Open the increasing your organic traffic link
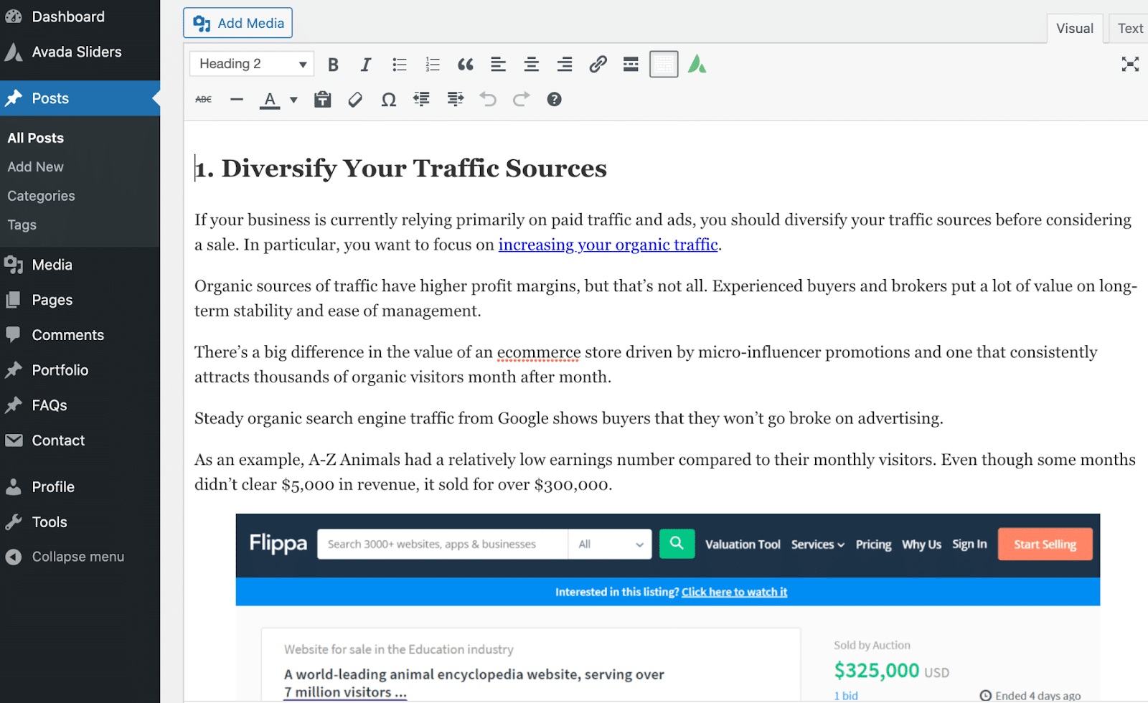1148x703 pixels. click(608, 245)
